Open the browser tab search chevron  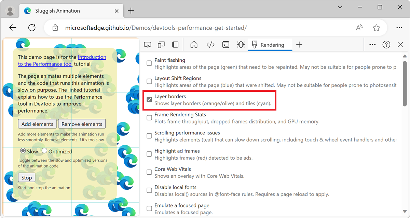340,7
